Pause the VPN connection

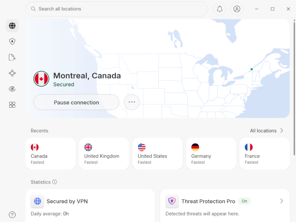point(76,102)
